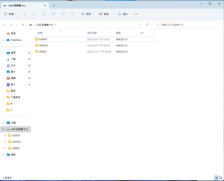The height and width of the screenshot is (181, 224).
Task: Unpin Pictures using its pin icon
Action: point(29,72)
